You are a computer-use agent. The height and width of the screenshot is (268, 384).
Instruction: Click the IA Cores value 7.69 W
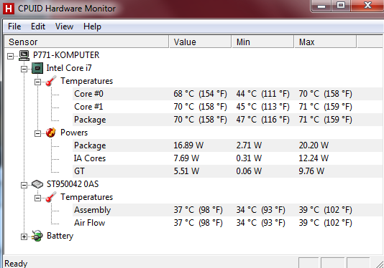tap(186, 158)
